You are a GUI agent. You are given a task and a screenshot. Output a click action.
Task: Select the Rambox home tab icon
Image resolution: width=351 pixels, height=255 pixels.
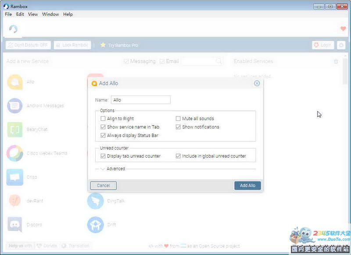click(13, 29)
